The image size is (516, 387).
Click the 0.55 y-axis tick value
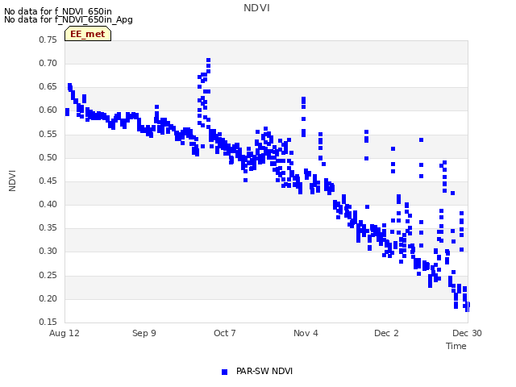(x=48, y=135)
